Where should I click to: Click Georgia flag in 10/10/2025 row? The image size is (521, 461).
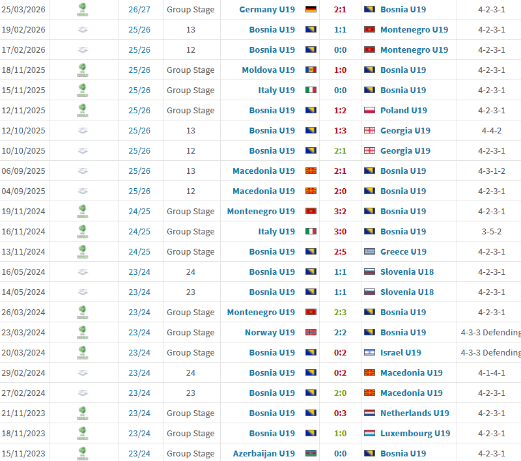click(369, 151)
